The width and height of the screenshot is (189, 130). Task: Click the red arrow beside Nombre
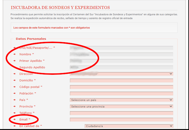[x=14, y=54]
